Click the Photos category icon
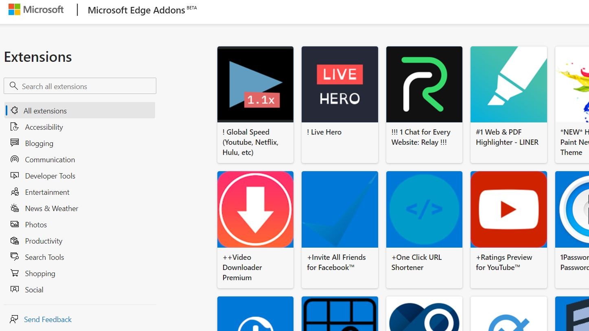This screenshot has width=589, height=331. [15, 224]
